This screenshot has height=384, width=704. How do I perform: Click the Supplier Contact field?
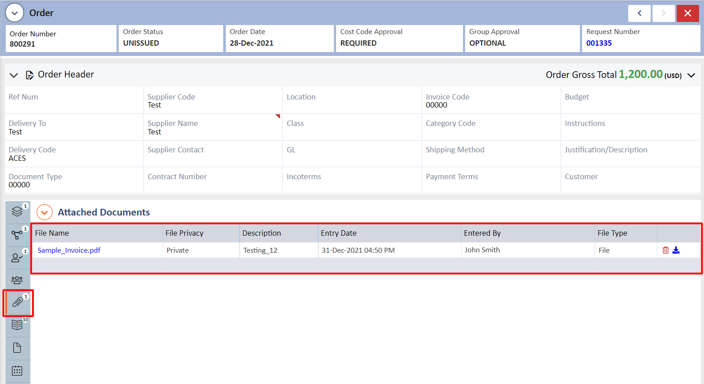(213, 154)
